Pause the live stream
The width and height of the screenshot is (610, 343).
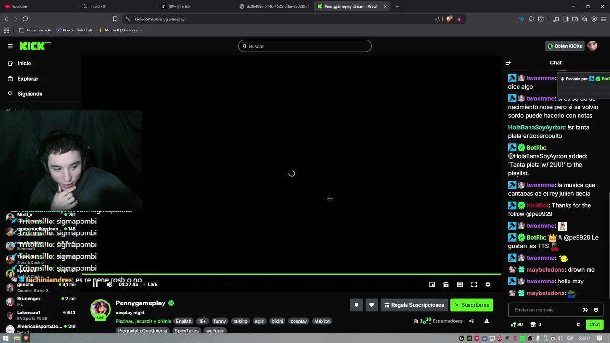click(95, 284)
